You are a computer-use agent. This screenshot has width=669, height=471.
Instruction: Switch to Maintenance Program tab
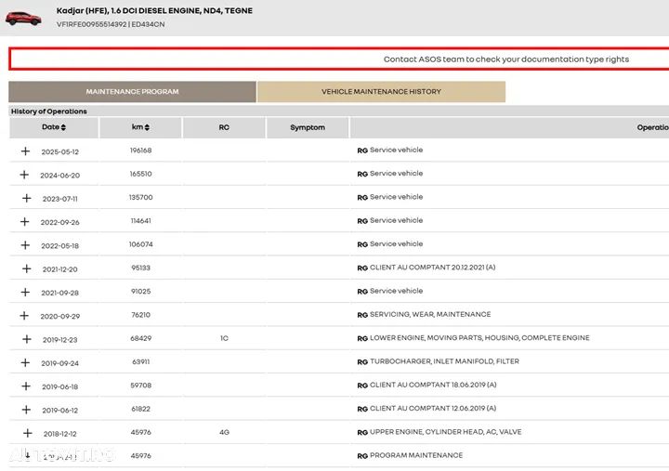point(132,92)
